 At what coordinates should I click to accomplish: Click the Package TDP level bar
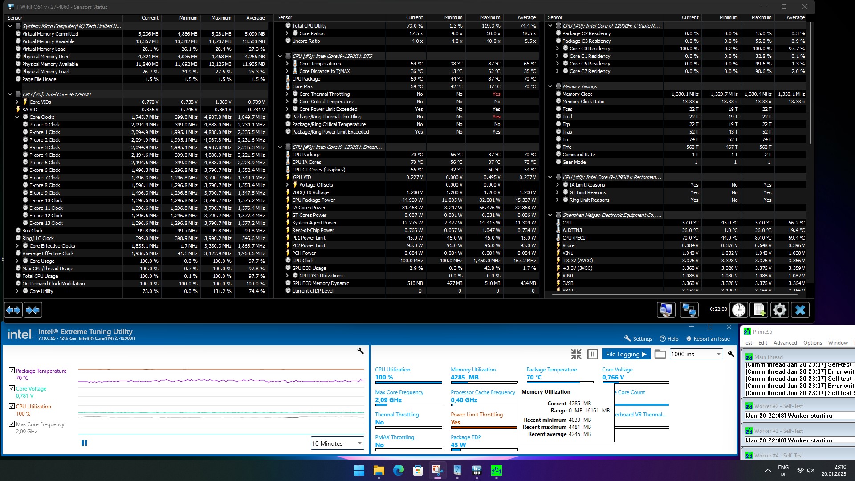click(x=484, y=450)
